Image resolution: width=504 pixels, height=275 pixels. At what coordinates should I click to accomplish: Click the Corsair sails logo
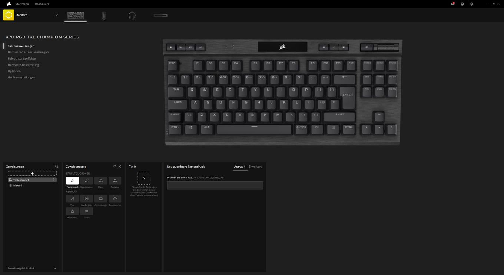click(9, 4)
